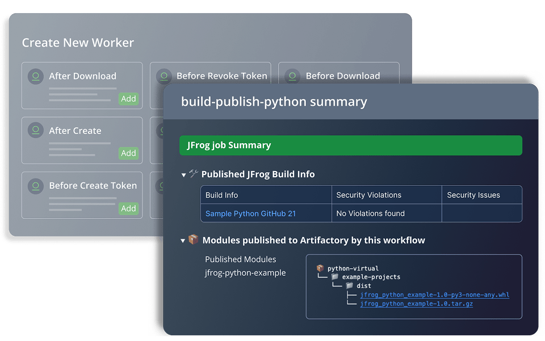The image size is (545, 341).
Task: Click the Before Revoke Token worker icon
Action: pyautogui.click(x=164, y=76)
